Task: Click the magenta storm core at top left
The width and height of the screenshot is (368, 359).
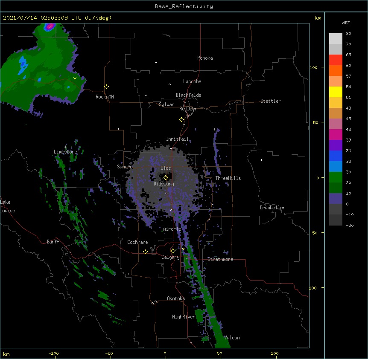Action: tap(50, 26)
